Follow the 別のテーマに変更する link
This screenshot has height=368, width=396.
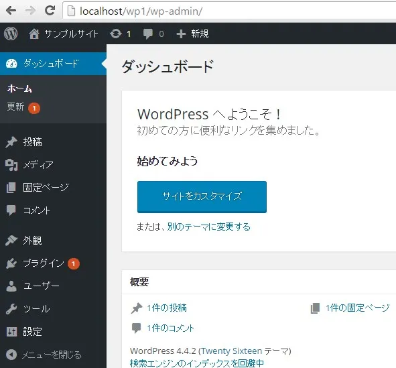(x=208, y=227)
